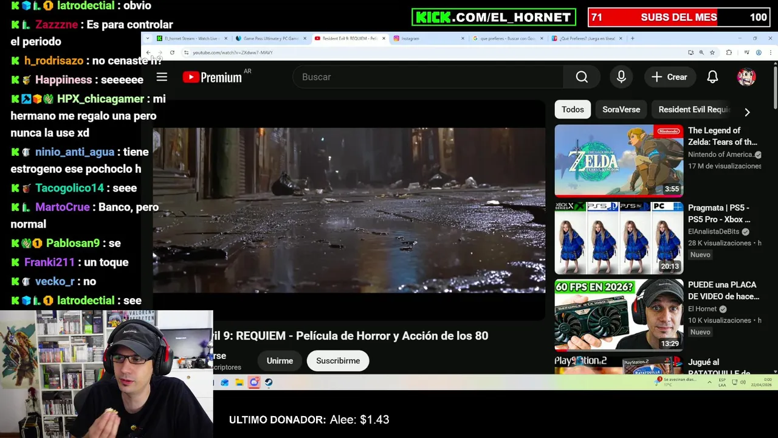Click the video player area
This screenshot has width=778, height=438.
(349, 210)
